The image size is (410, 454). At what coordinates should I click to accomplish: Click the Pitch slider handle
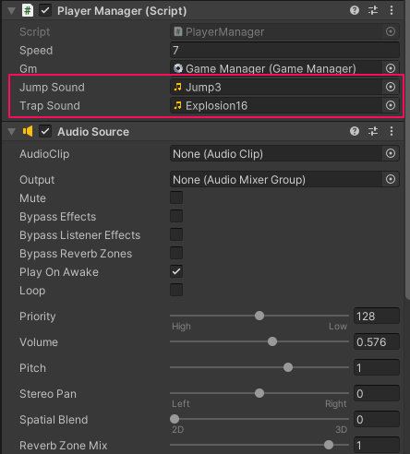pos(288,367)
